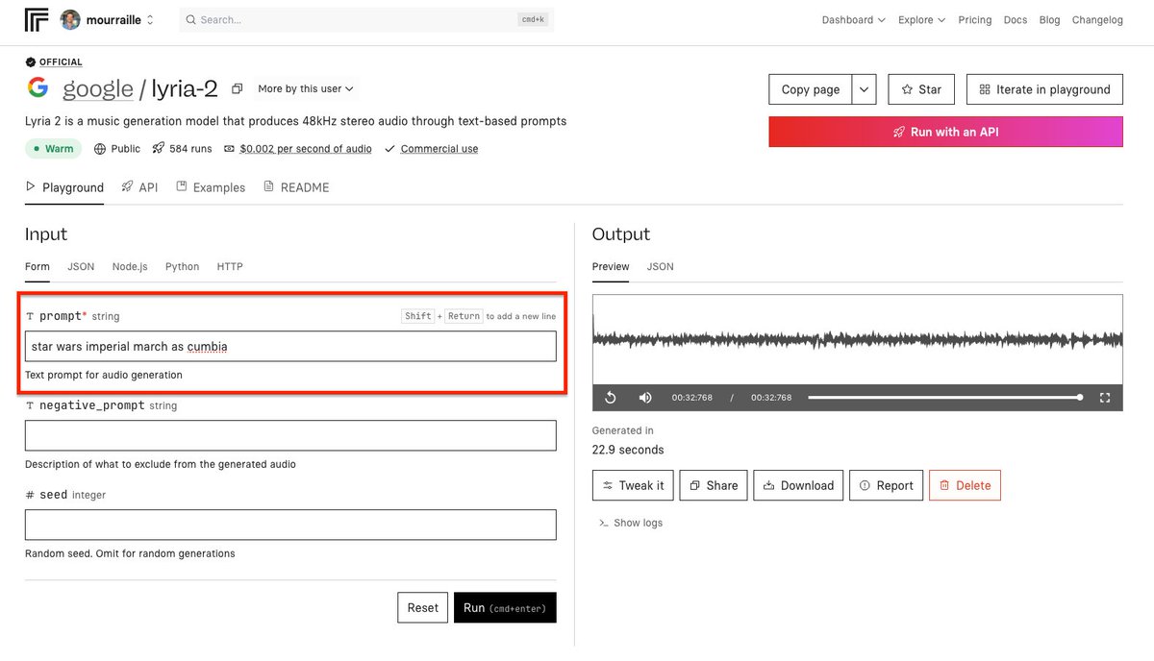
Task: Expand Show logs
Action: (631, 523)
